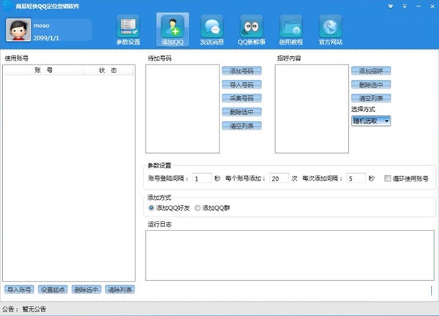Click the 添加招呼 button
Screen dimensions: 439x316
371,71
